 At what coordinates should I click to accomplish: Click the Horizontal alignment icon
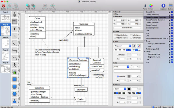pyautogui.click(x=52, y=6)
